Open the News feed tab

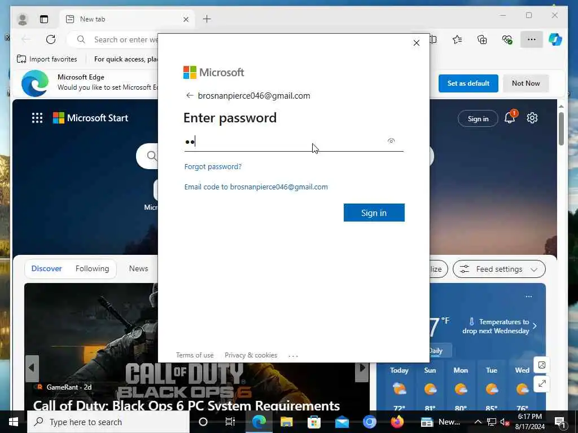pyautogui.click(x=138, y=268)
